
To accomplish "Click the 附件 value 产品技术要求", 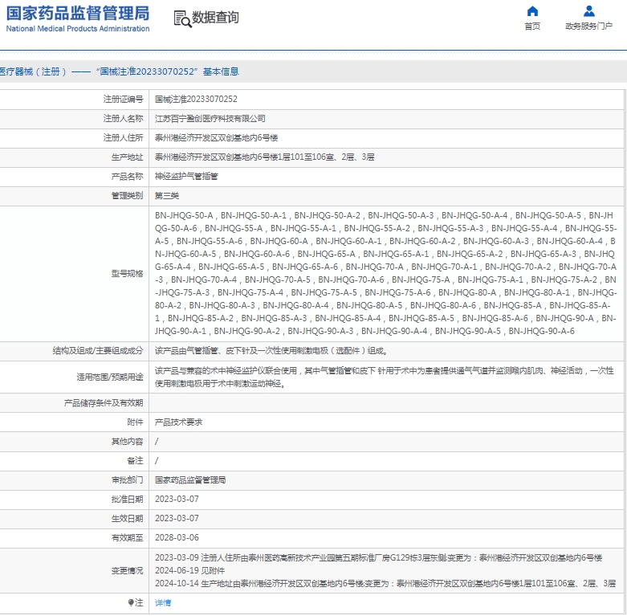I will click(x=178, y=422).
